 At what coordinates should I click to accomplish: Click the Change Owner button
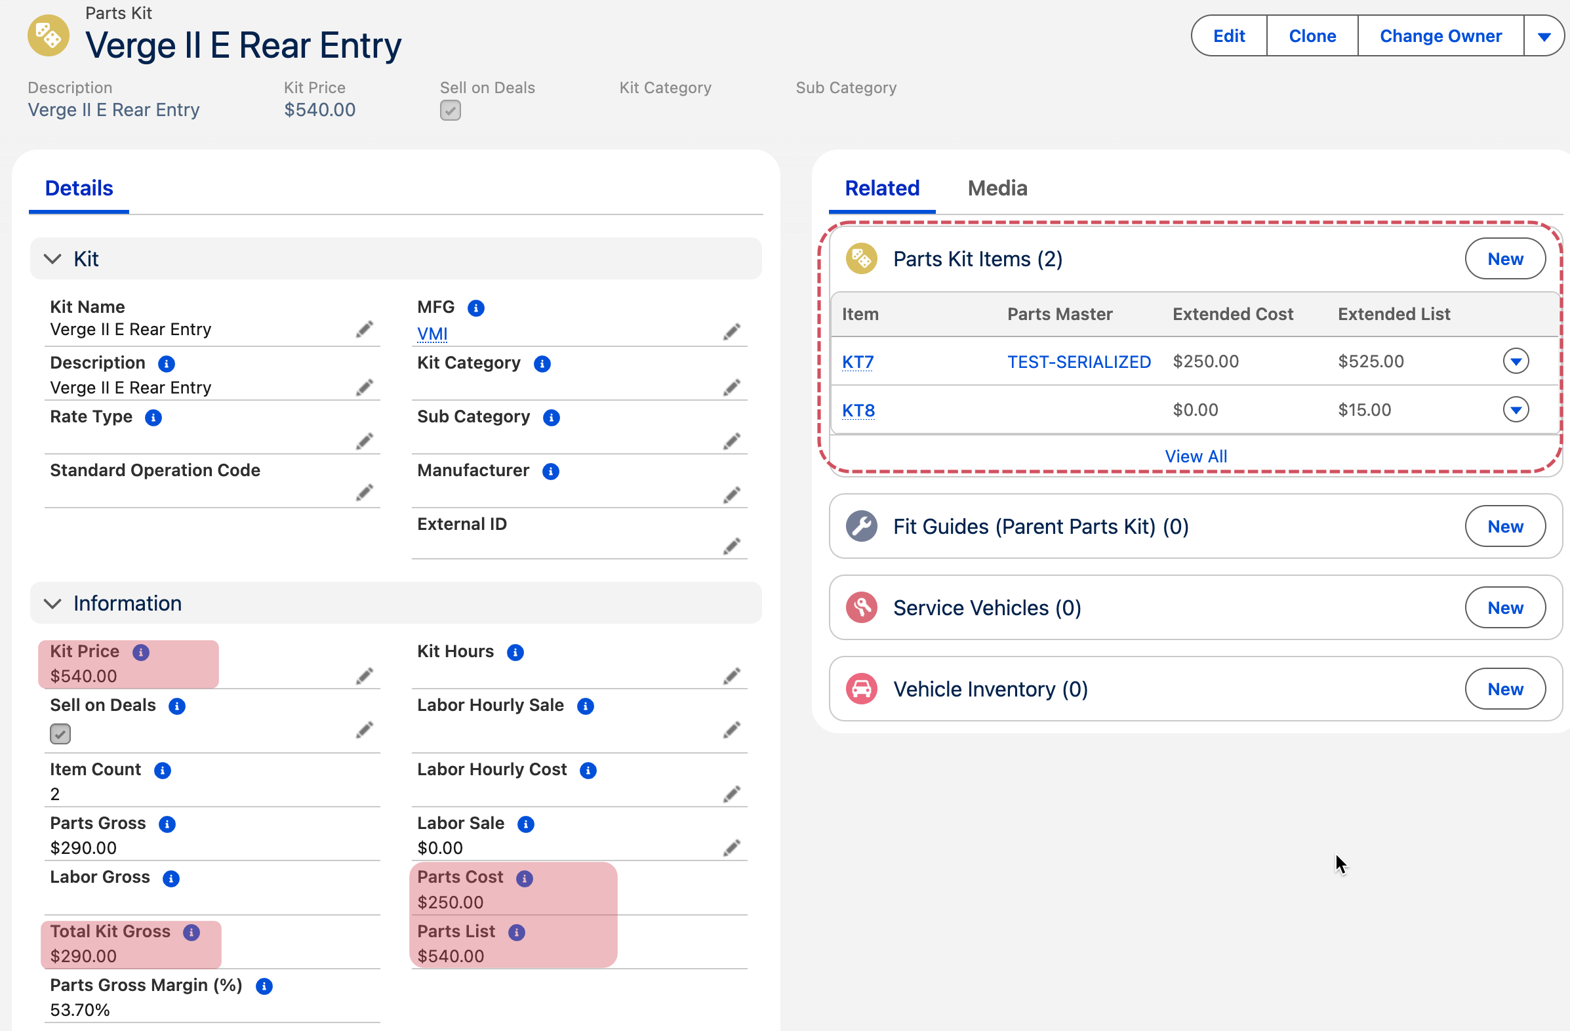tap(1441, 36)
